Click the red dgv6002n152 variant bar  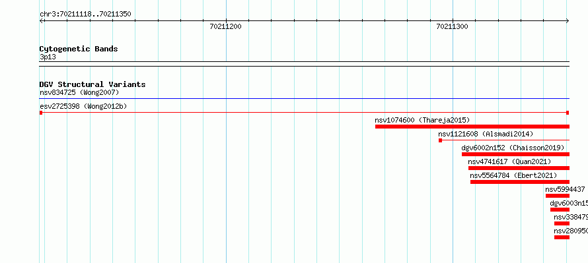tap(515, 154)
